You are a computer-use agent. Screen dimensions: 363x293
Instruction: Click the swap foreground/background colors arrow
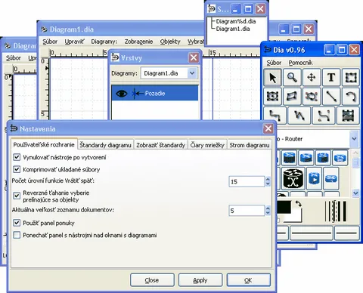click(x=299, y=204)
